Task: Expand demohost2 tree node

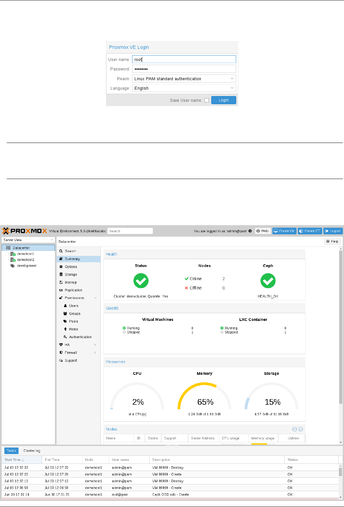Action: 8,260
